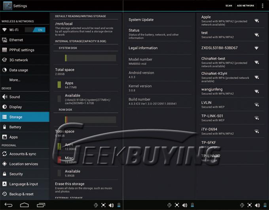
Task: Click the Storage list icon
Action: (x=4, y=117)
